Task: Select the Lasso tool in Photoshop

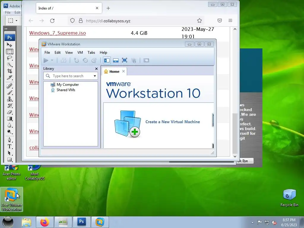Action: [9, 58]
